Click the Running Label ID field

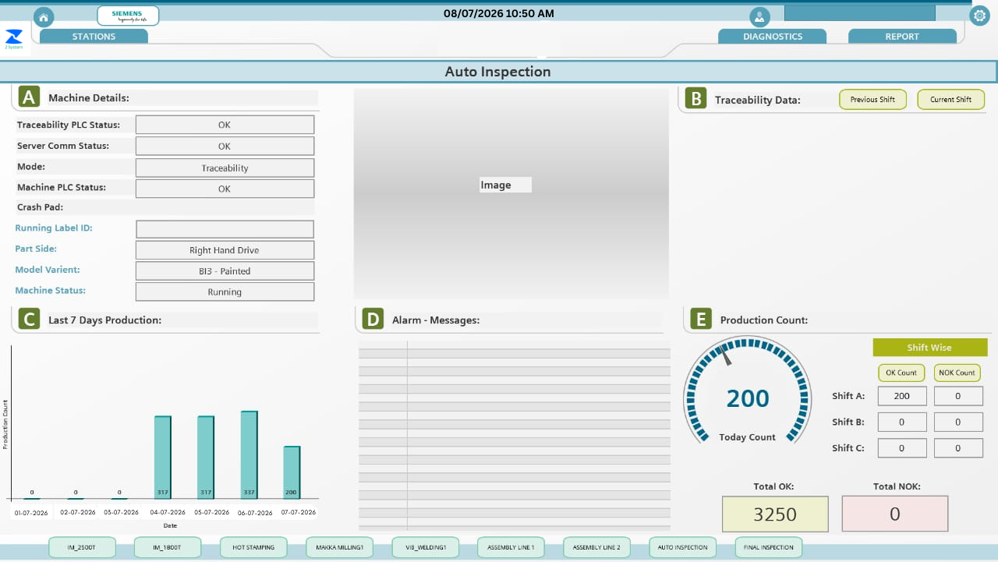[225, 229]
